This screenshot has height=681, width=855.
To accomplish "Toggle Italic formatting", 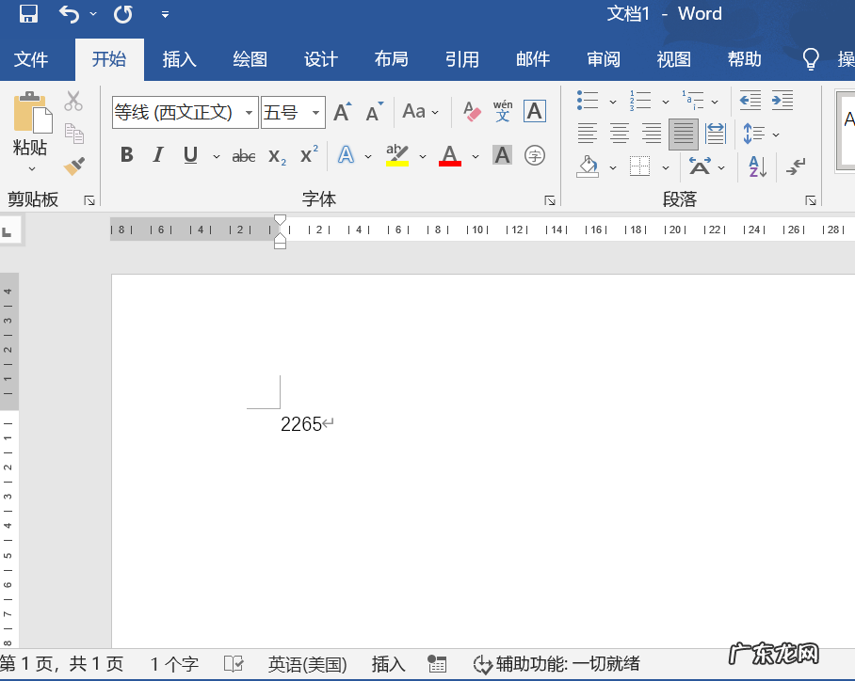I will [x=158, y=155].
